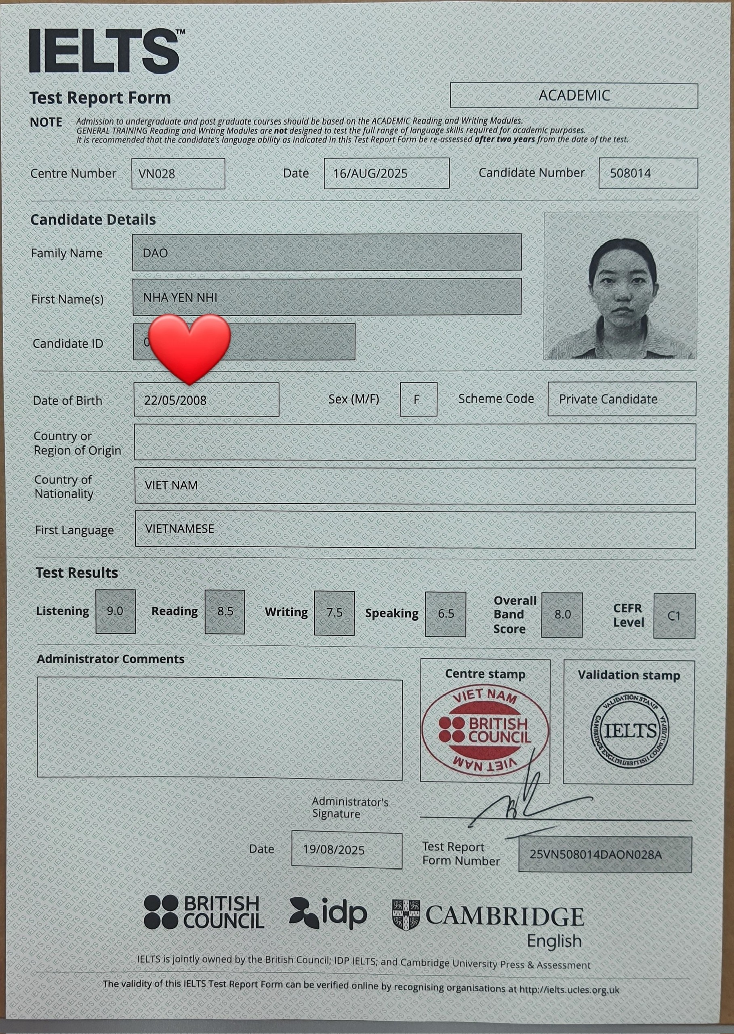Select the candidate's portrait photo
The height and width of the screenshot is (1034, 734).
[x=620, y=286]
